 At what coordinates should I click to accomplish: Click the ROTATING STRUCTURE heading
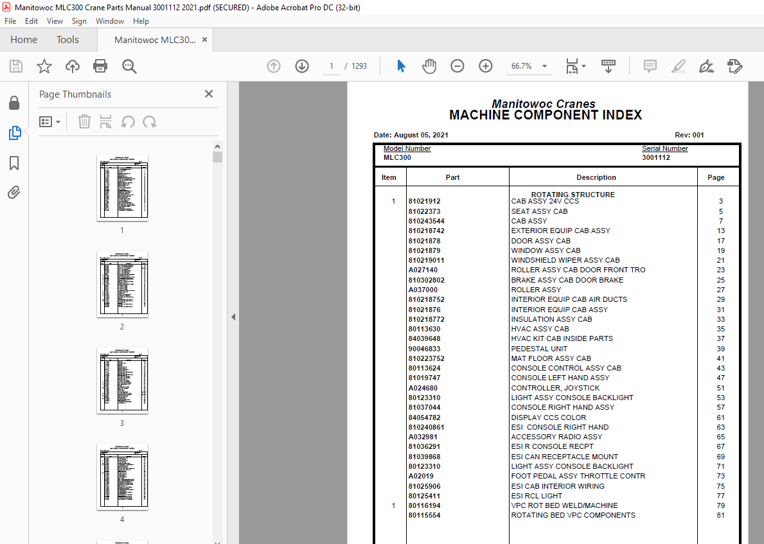(x=573, y=195)
